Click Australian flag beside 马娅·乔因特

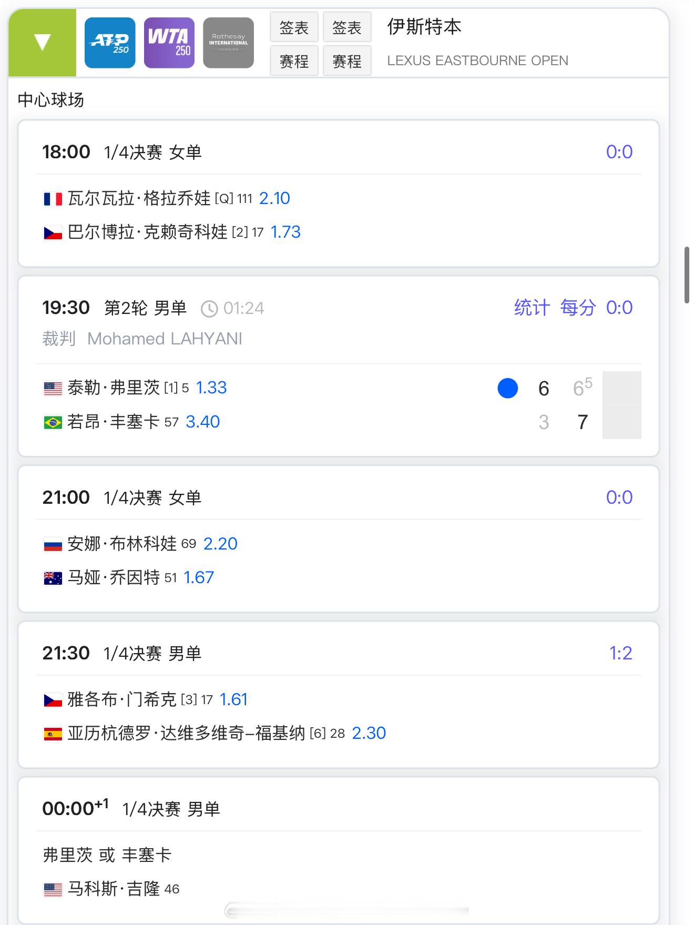(53, 578)
